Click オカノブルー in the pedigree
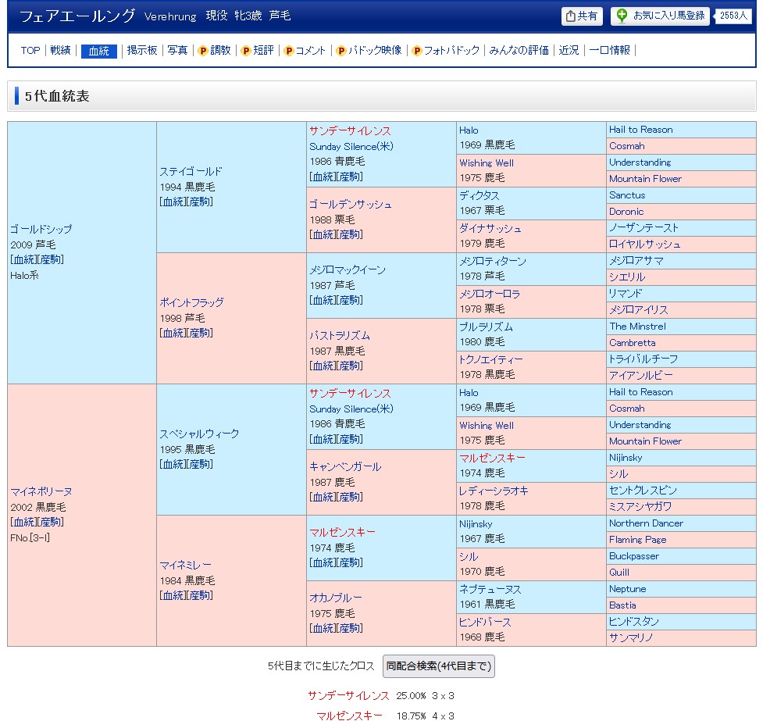 [x=335, y=598]
